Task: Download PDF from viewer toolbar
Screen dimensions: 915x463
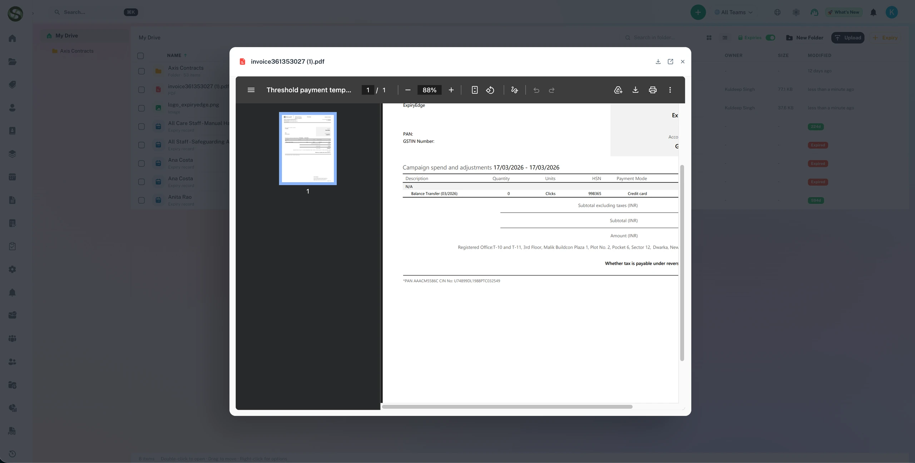Action: (x=635, y=90)
